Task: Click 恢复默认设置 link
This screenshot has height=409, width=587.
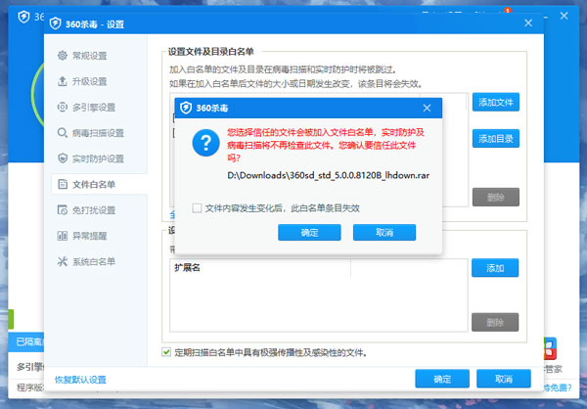Action: 80,380
